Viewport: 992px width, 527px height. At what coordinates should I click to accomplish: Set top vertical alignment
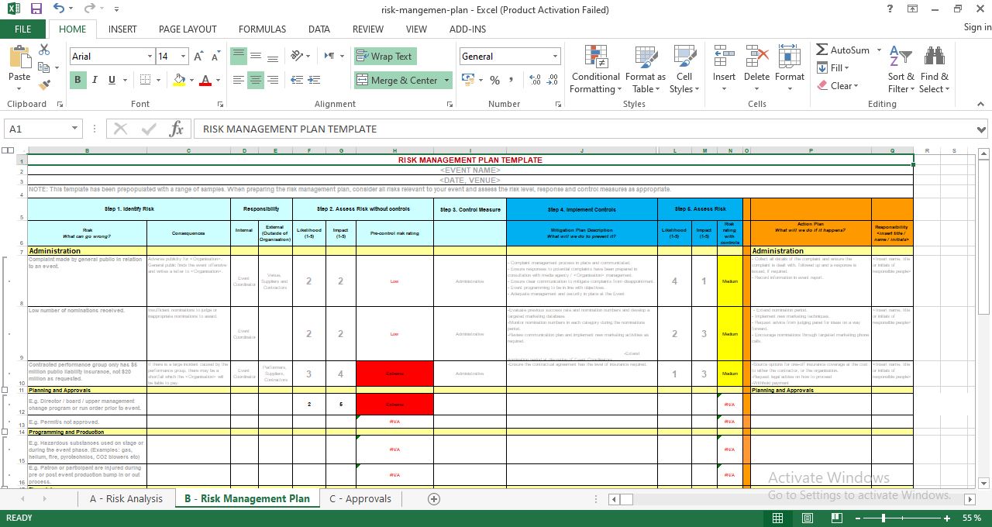coord(239,56)
